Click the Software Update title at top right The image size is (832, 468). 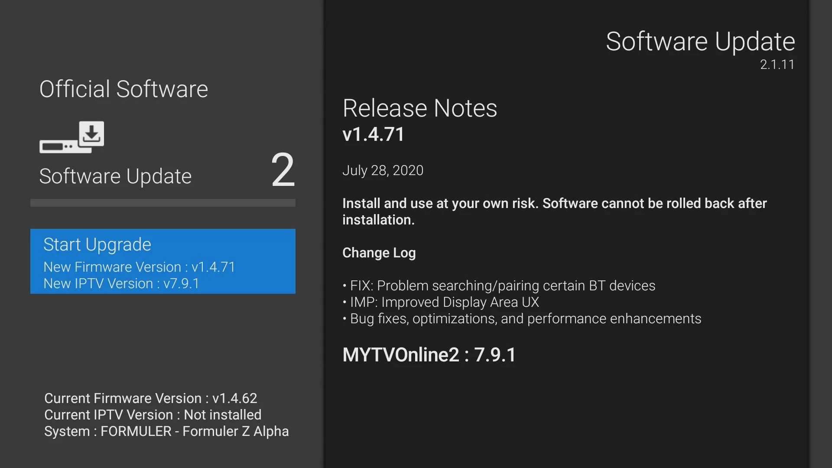(x=700, y=42)
